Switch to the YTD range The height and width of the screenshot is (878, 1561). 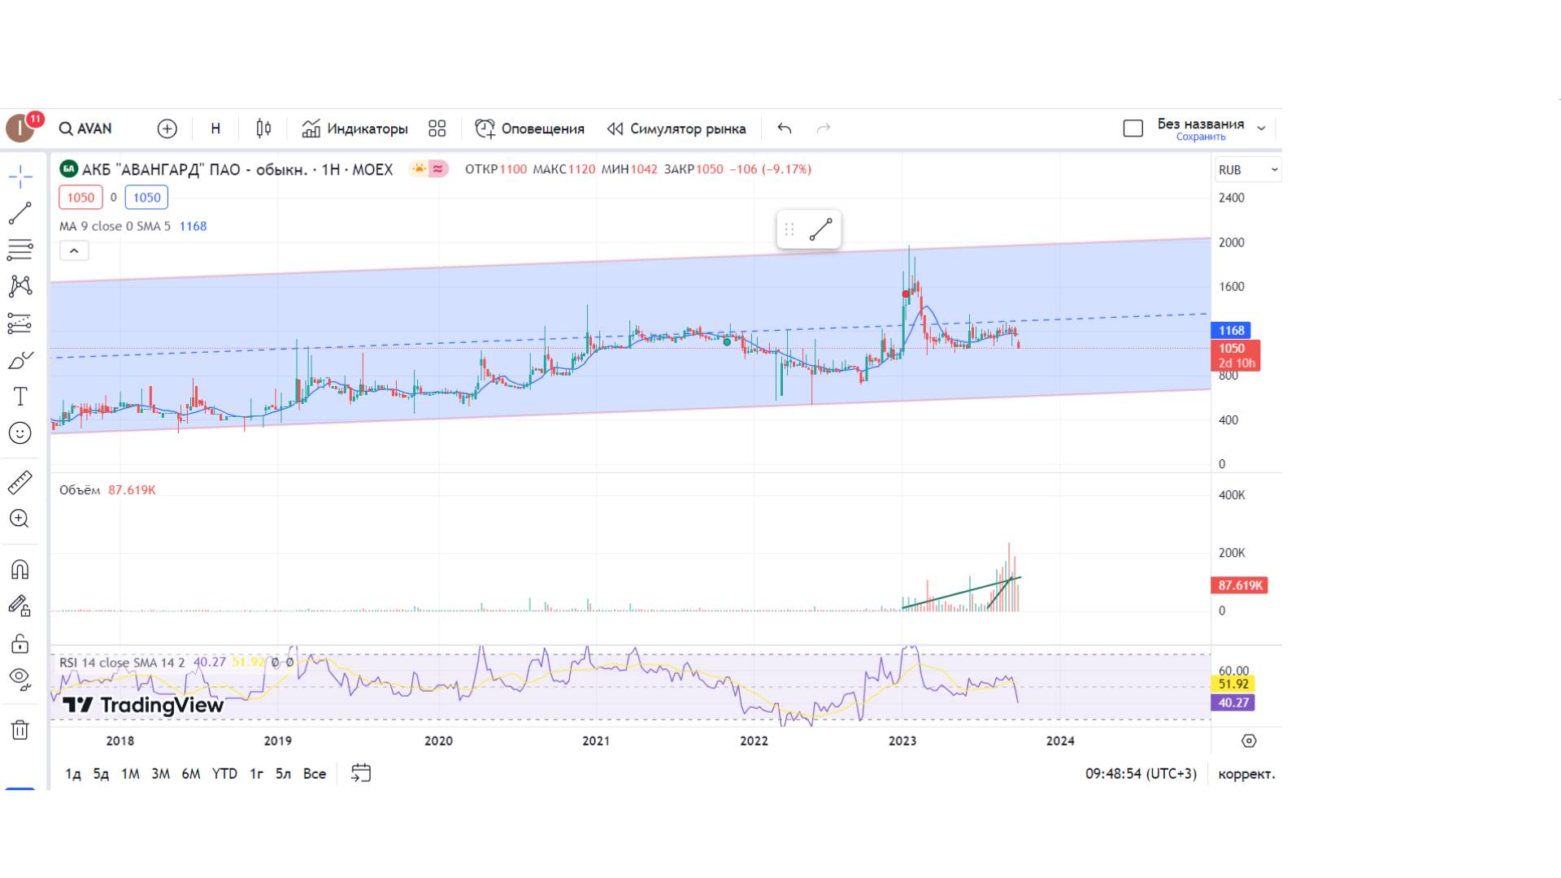pyautogui.click(x=224, y=773)
